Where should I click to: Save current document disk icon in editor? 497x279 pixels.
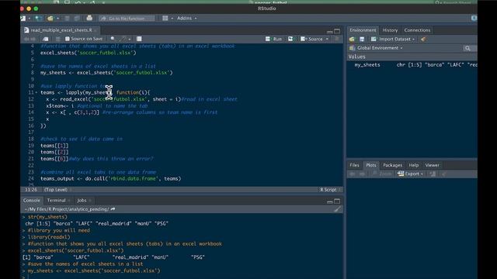(58, 39)
